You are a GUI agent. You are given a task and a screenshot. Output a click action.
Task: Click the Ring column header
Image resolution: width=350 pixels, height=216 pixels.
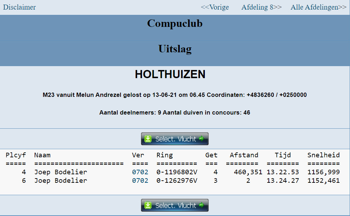(x=165, y=155)
